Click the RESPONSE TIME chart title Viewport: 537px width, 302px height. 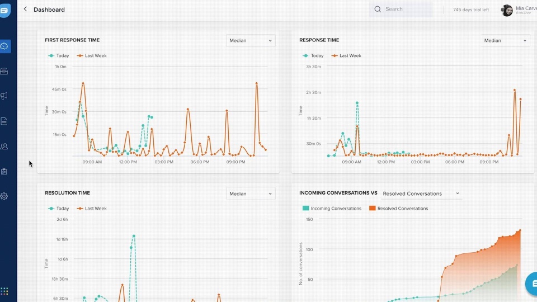319,40
